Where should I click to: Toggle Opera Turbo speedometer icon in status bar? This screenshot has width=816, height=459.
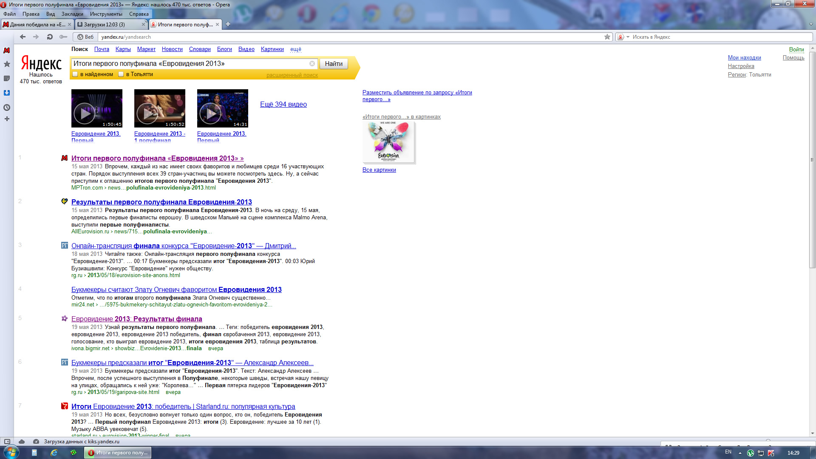point(36,442)
